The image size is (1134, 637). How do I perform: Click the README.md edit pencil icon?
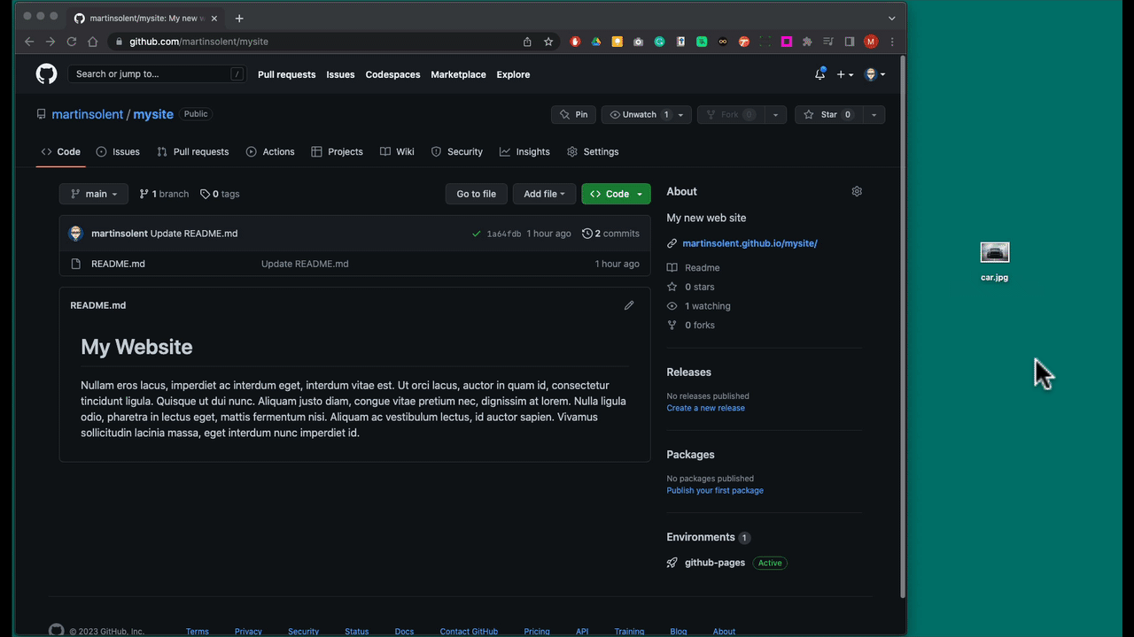629,305
